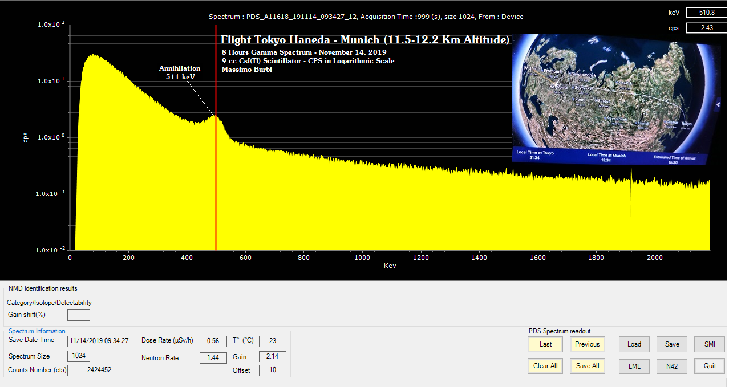Select the Save Date-Time field
This screenshot has height=387, width=729.
99,341
